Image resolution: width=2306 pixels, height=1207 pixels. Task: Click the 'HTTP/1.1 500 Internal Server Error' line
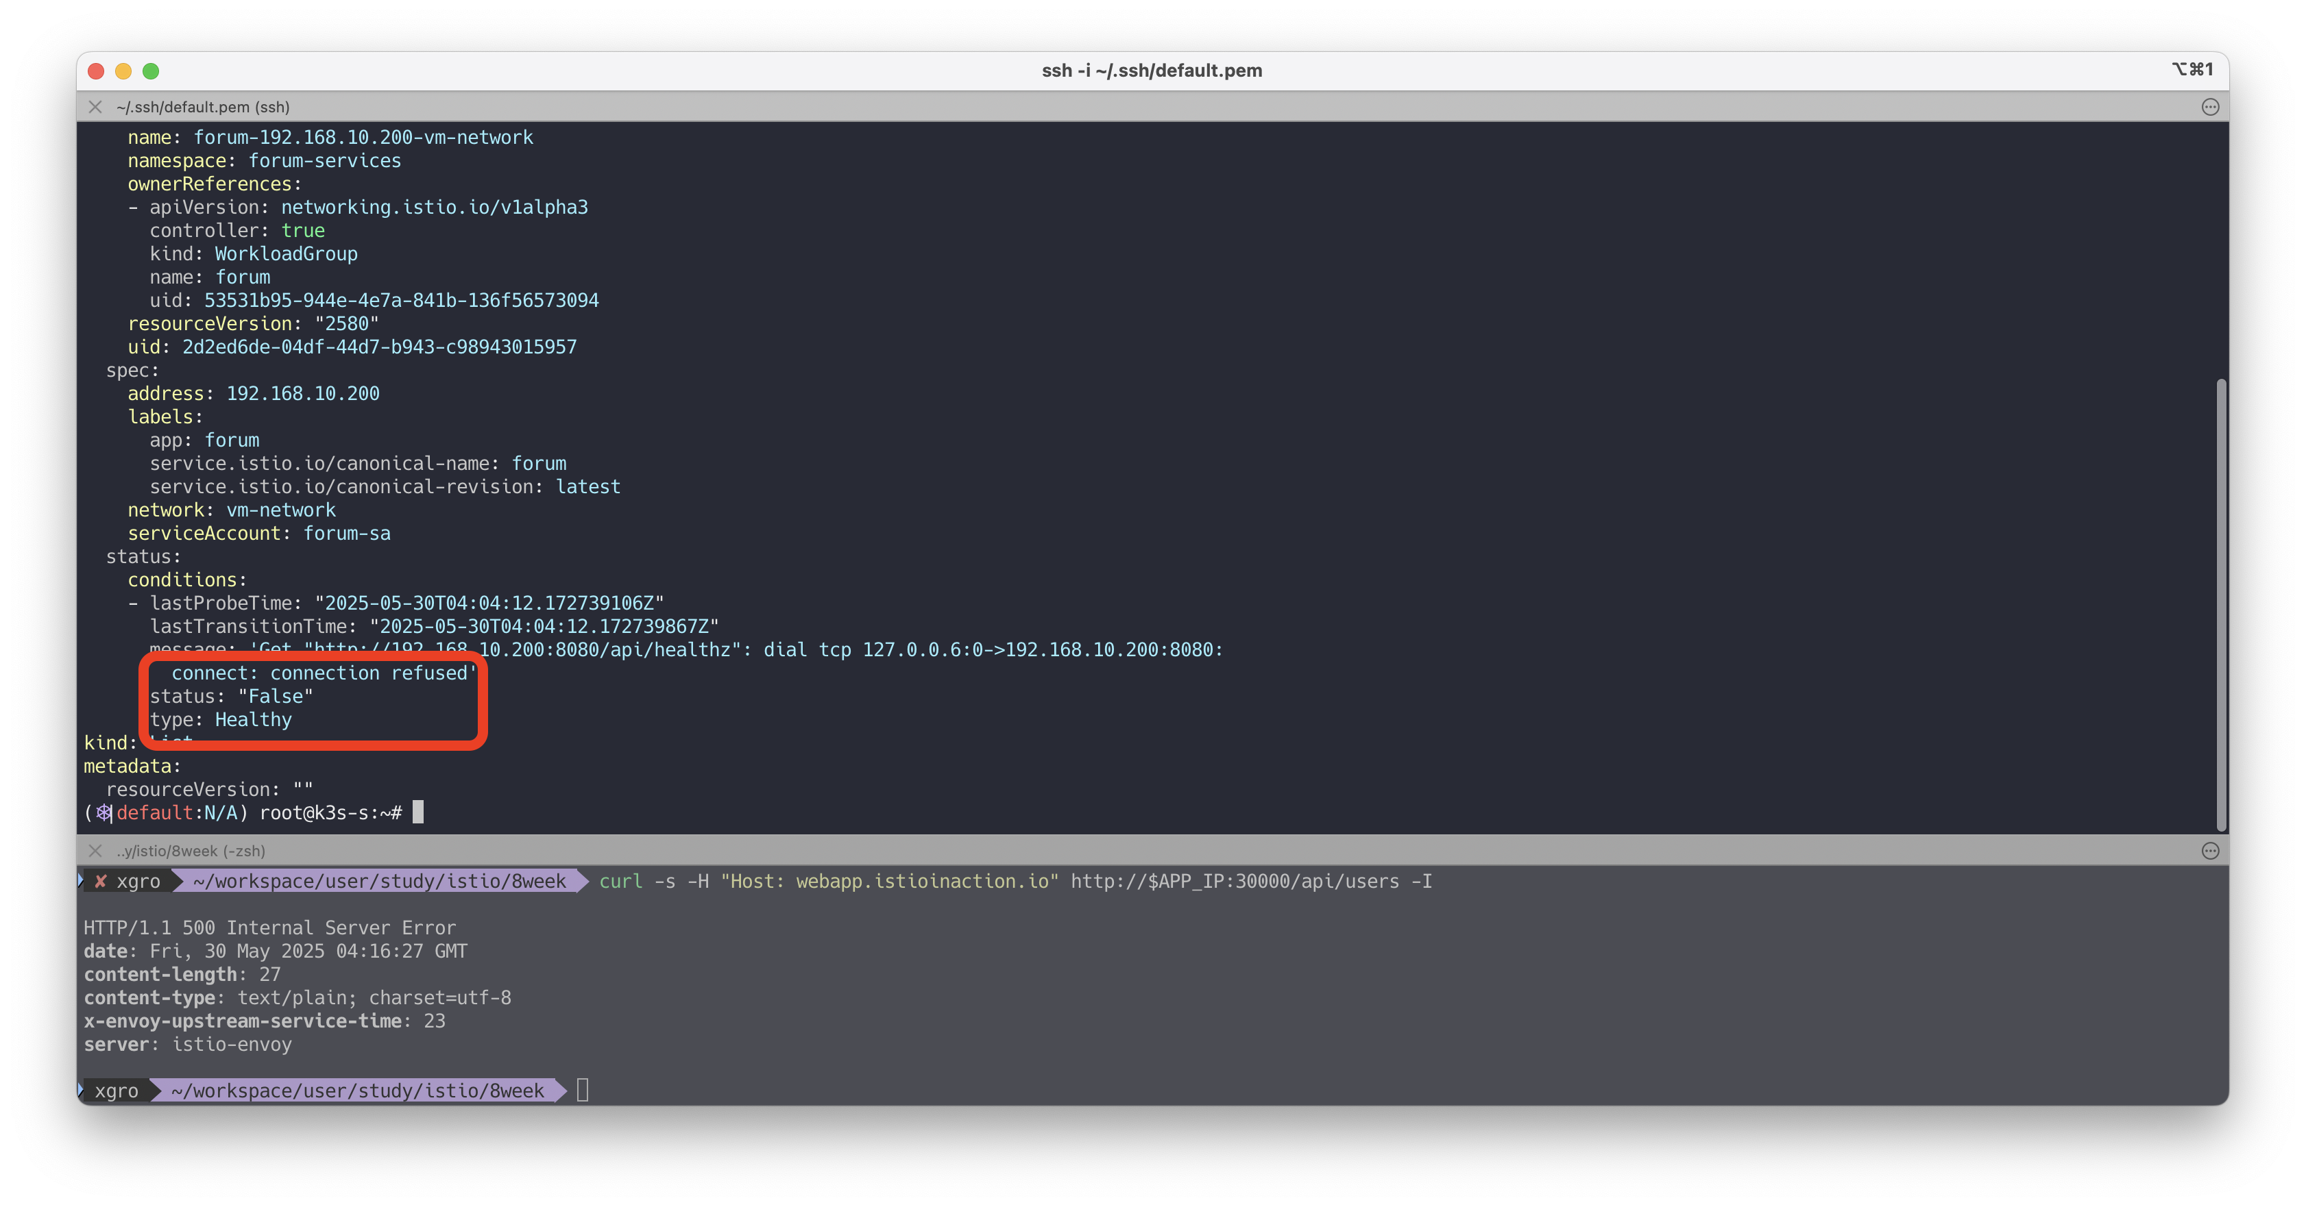point(269,927)
